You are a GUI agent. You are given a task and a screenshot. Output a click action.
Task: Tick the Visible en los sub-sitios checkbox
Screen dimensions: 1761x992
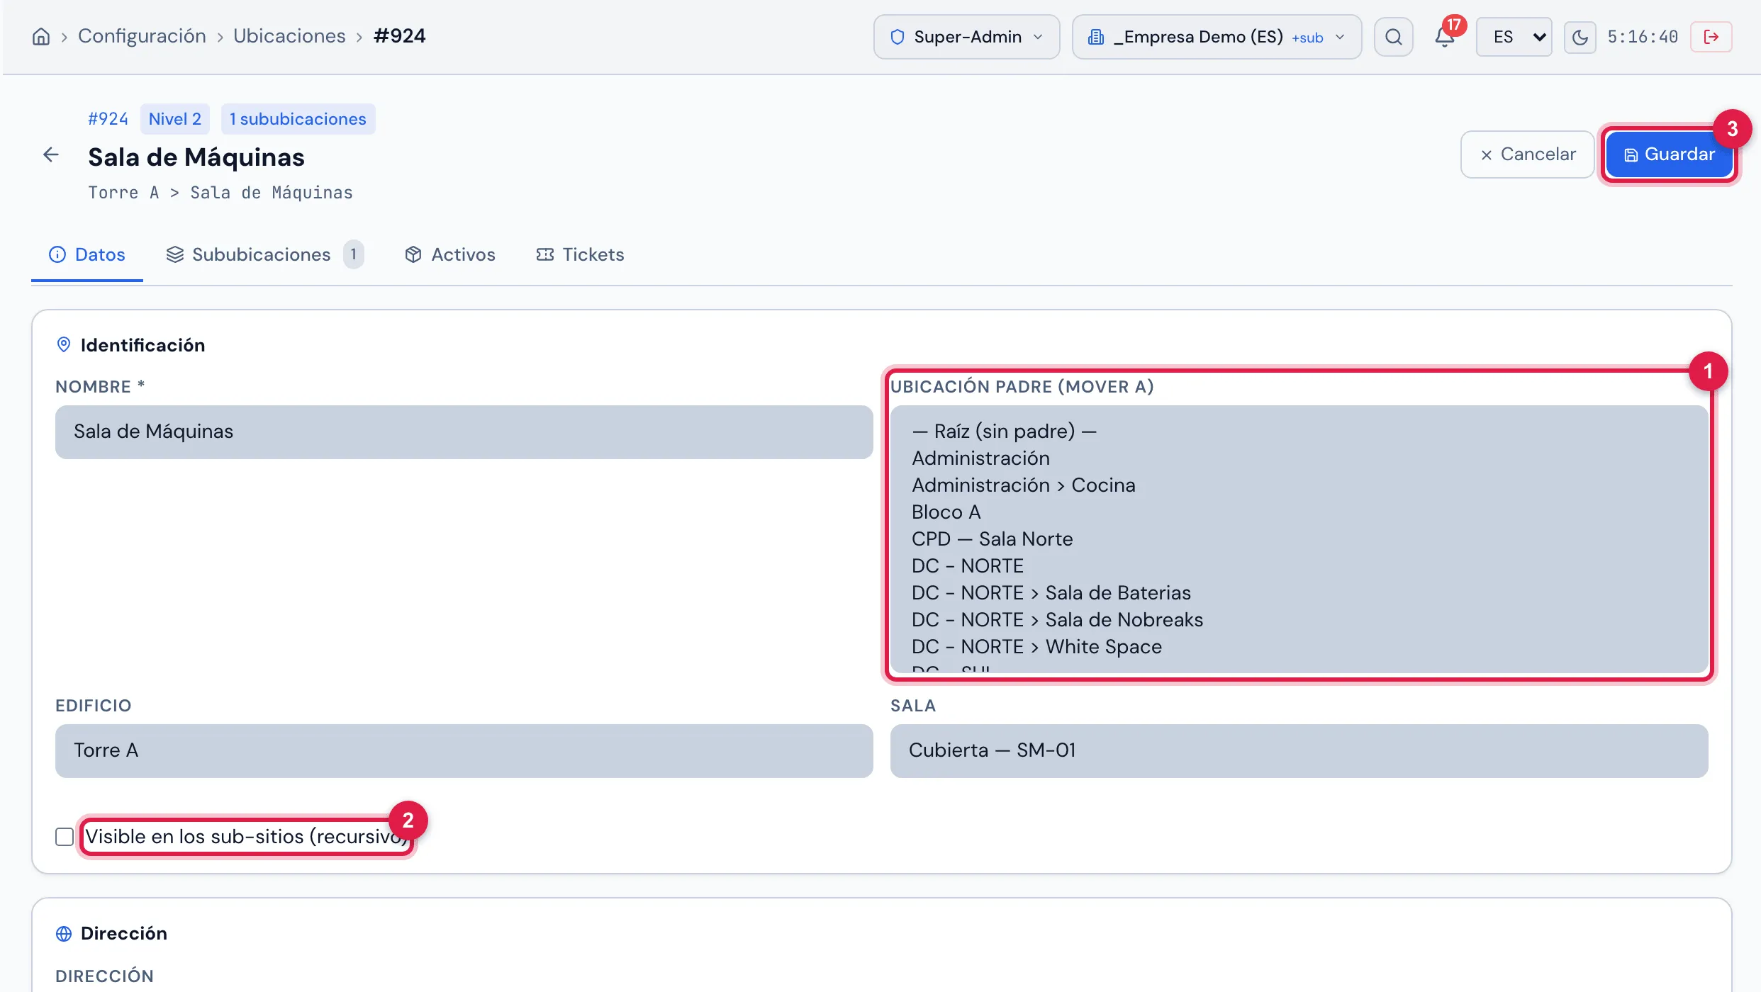pyautogui.click(x=65, y=837)
